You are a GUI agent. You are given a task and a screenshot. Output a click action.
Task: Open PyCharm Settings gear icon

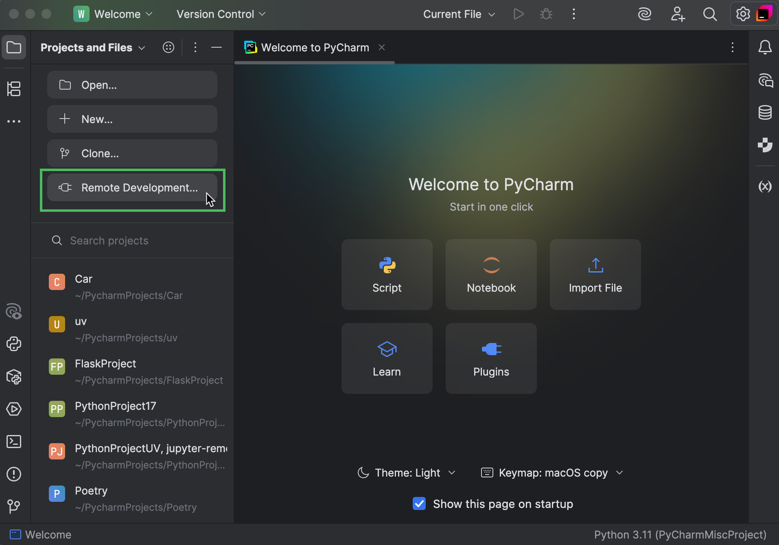pyautogui.click(x=743, y=13)
